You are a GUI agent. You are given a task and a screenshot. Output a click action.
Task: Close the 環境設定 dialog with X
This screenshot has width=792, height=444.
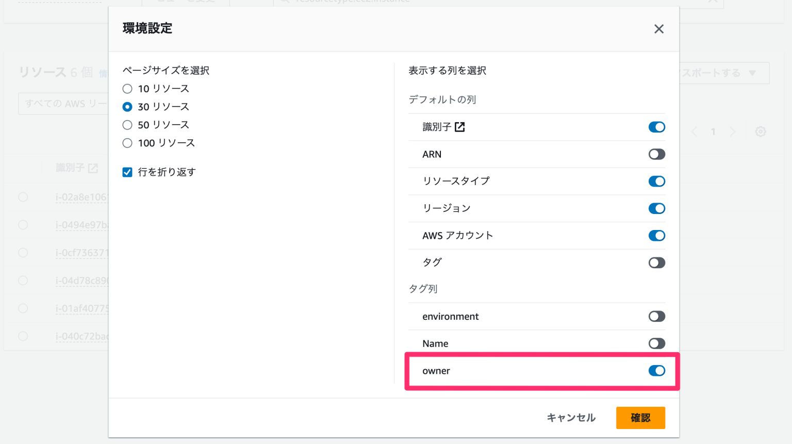tap(658, 29)
